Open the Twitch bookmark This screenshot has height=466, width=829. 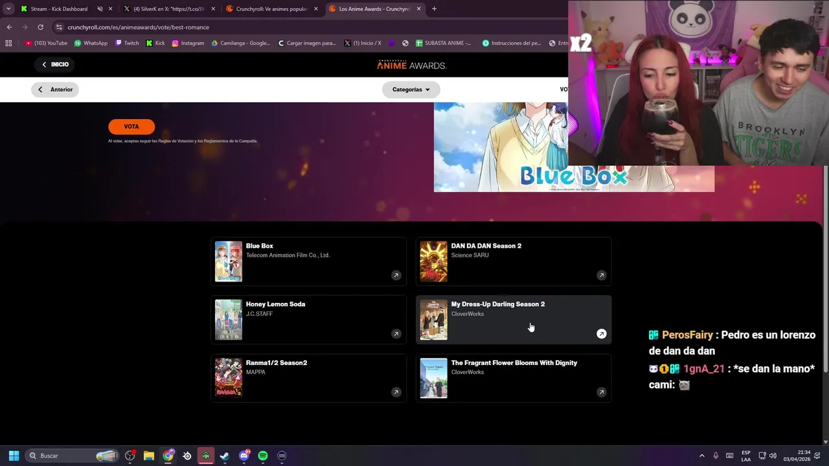click(x=127, y=43)
